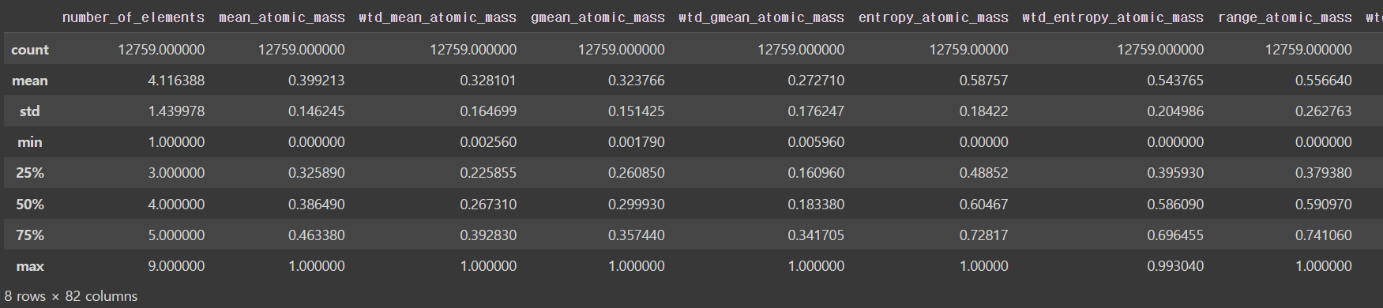Click the cell showing 0.72817
The height and width of the screenshot is (308, 1383).
point(984,235)
